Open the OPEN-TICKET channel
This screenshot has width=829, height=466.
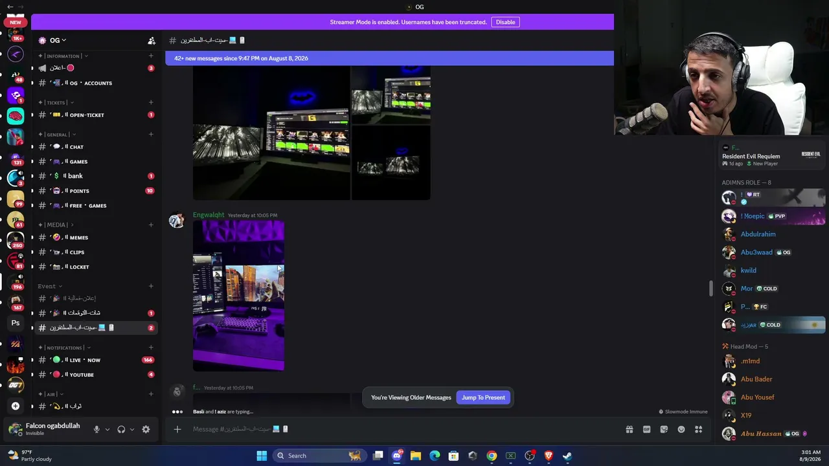click(x=96, y=115)
